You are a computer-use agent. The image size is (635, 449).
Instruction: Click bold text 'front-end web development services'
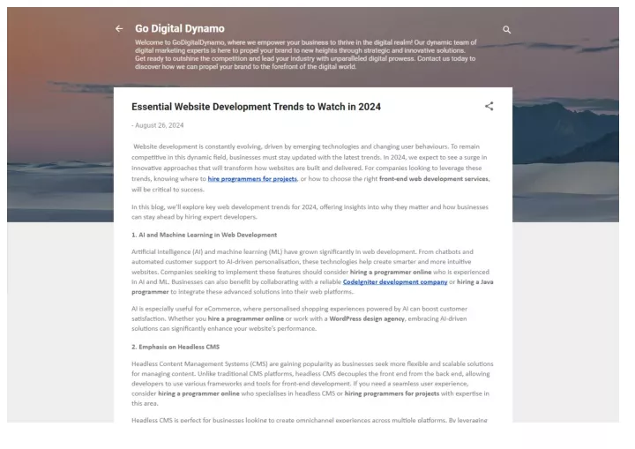434,179
